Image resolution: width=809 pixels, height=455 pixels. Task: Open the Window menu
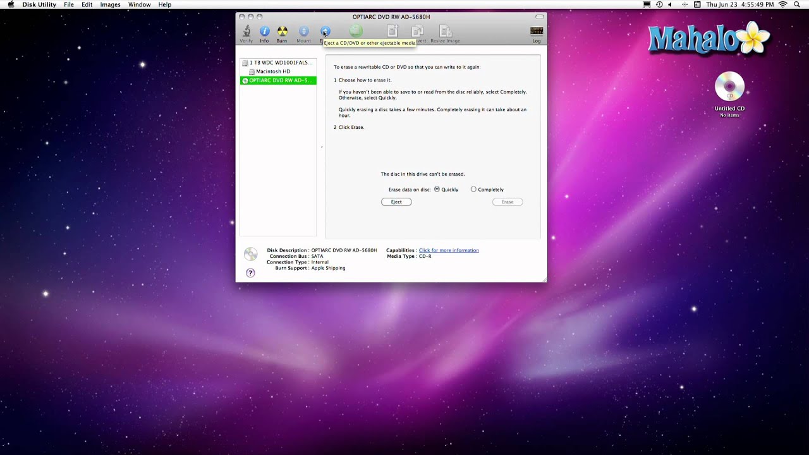139,4
